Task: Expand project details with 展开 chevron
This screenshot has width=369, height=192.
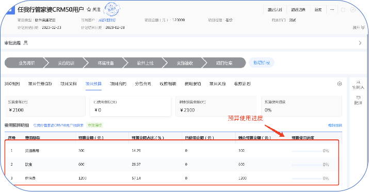Action: coord(359,27)
